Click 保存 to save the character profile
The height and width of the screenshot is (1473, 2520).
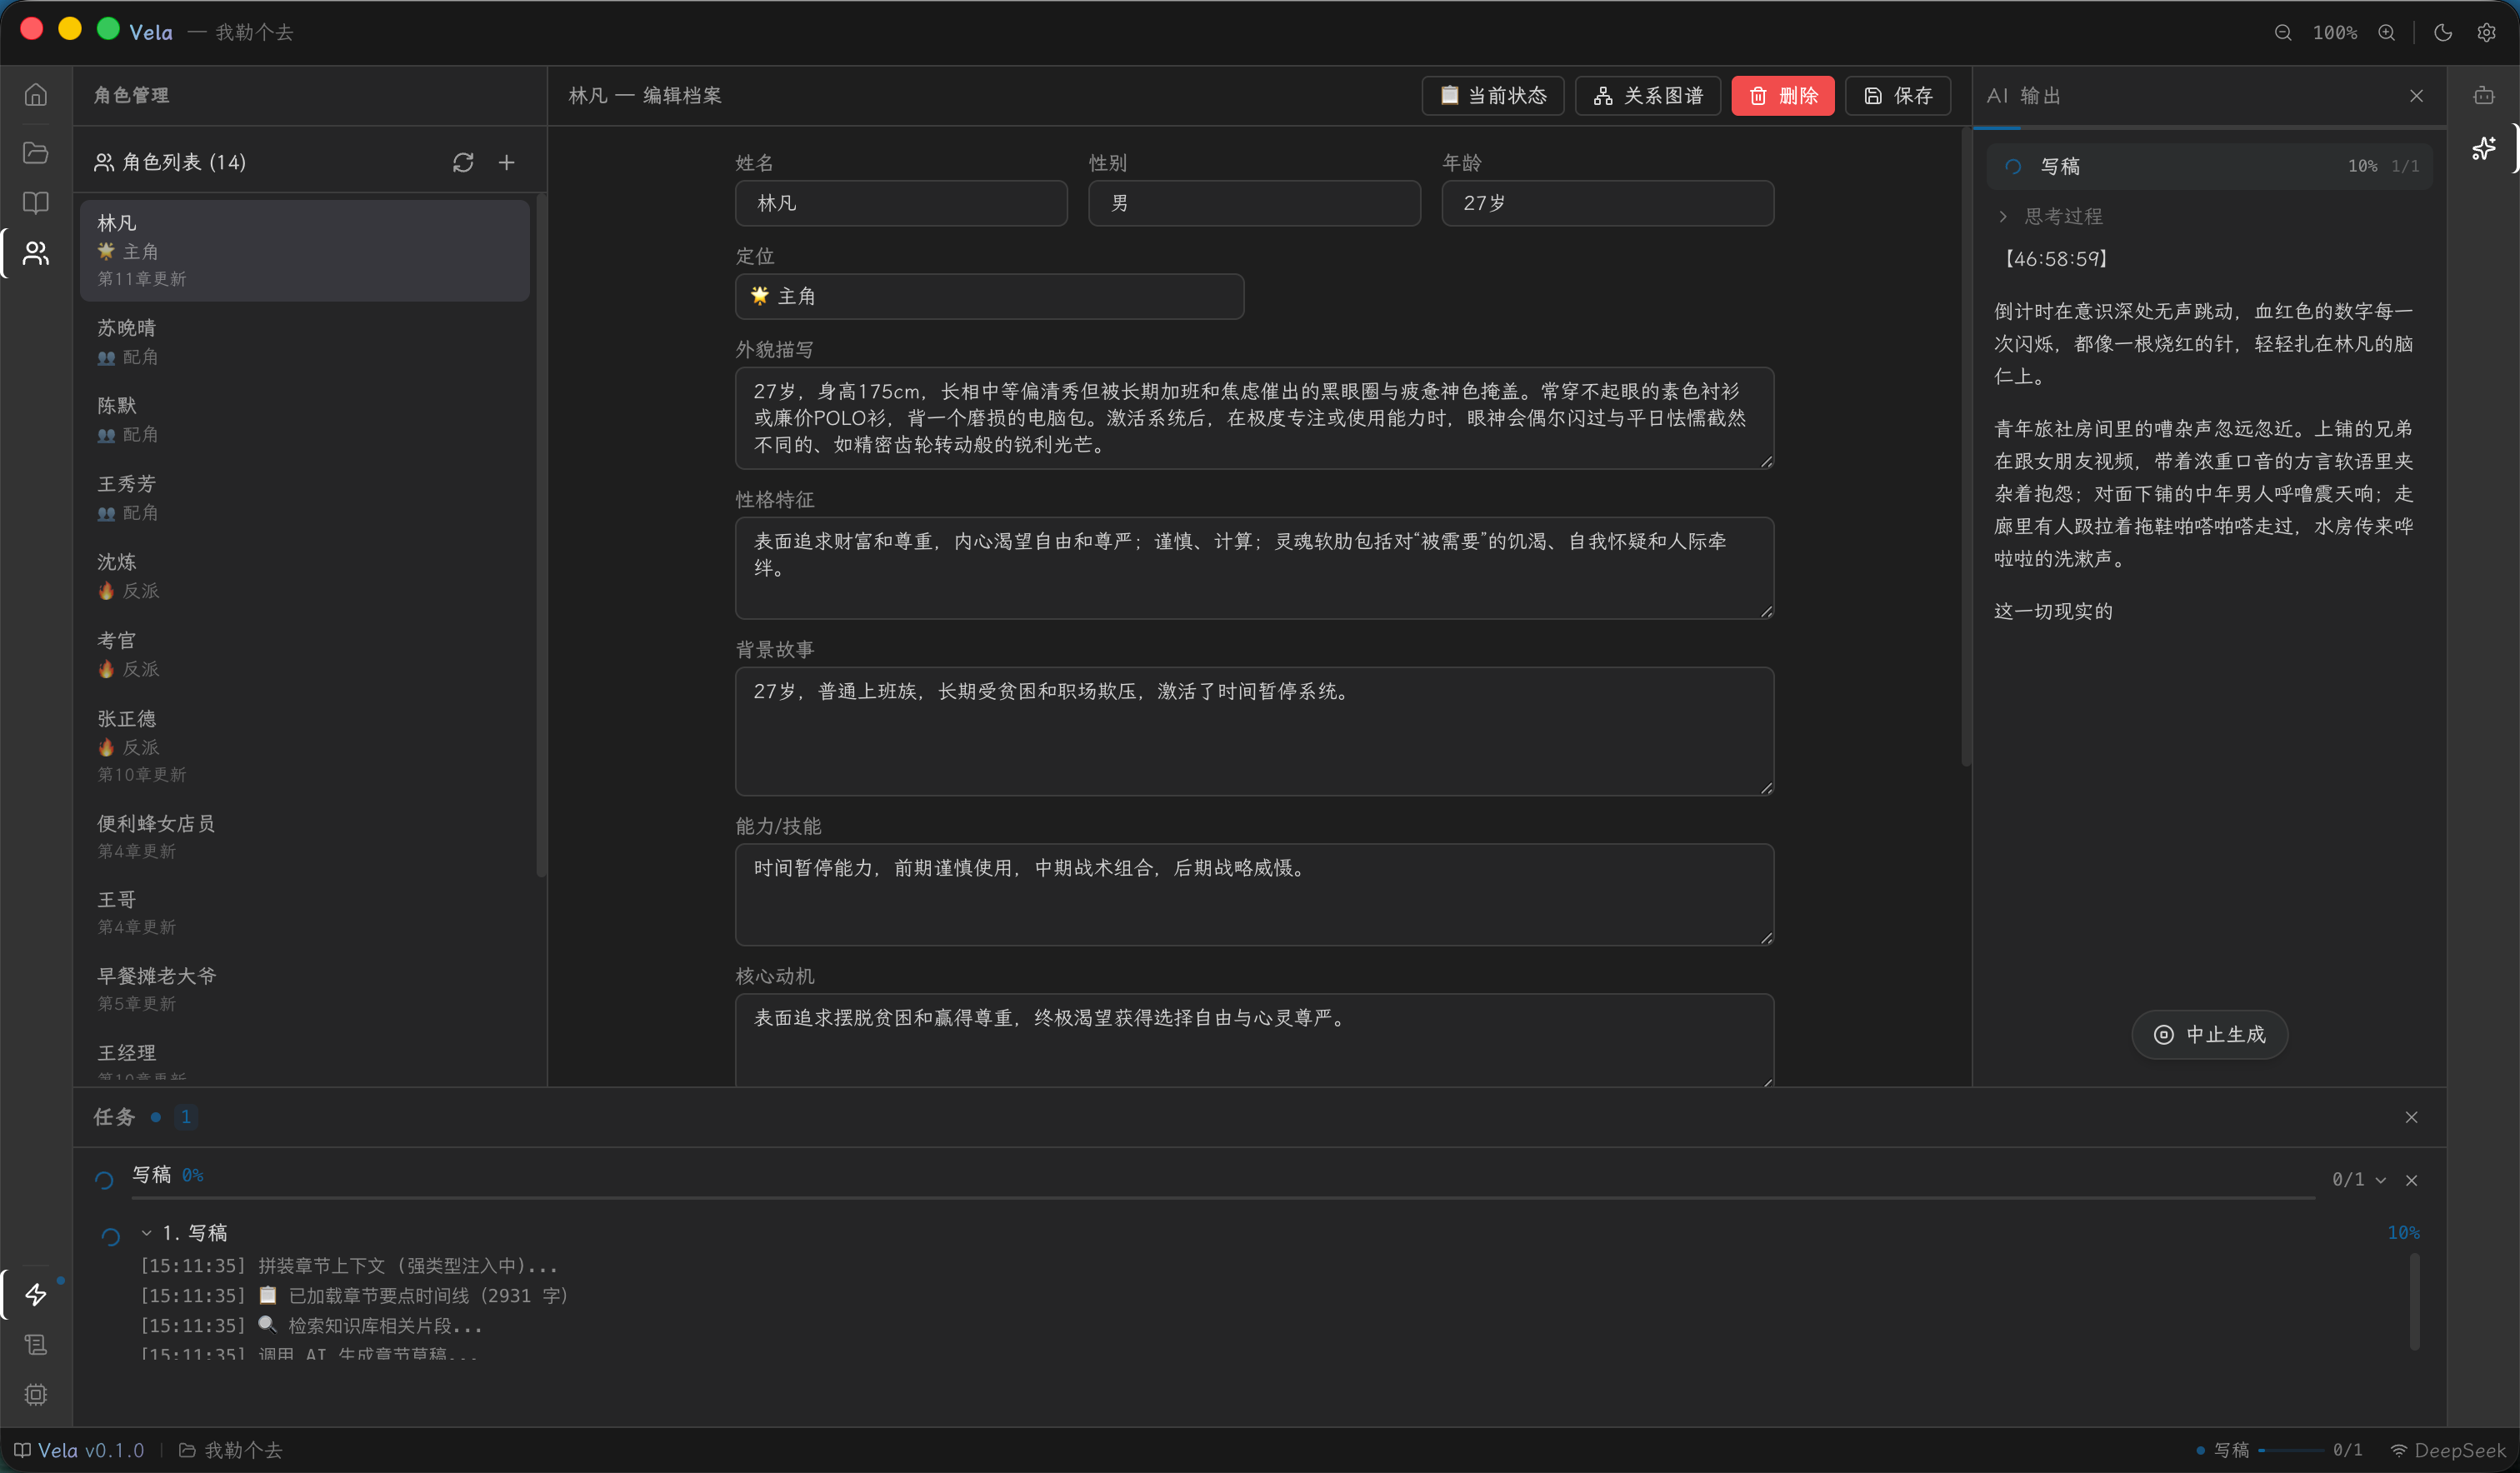point(1897,95)
